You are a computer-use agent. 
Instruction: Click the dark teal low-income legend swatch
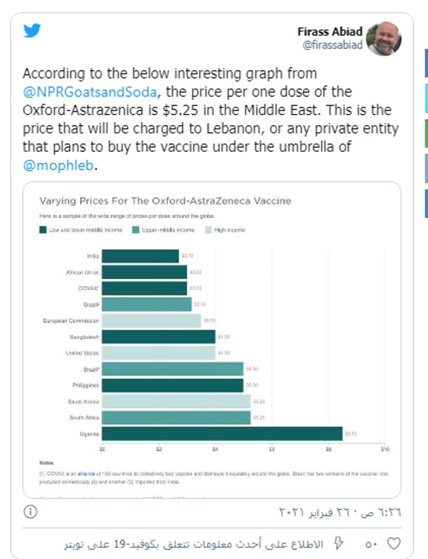click(x=43, y=230)
